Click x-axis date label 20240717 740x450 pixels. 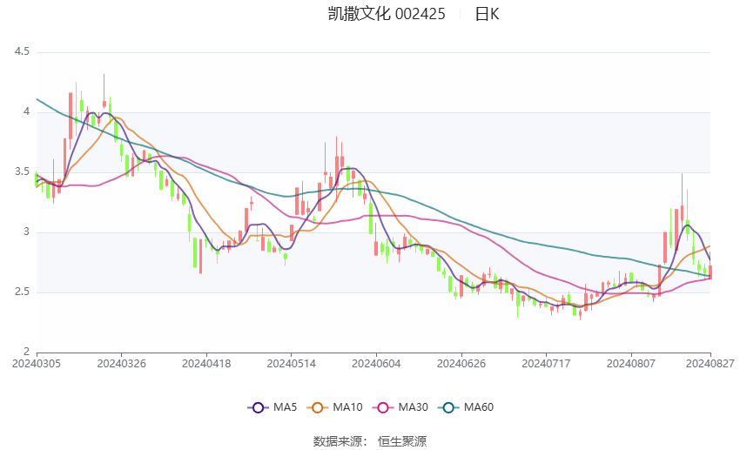(546, 364)
